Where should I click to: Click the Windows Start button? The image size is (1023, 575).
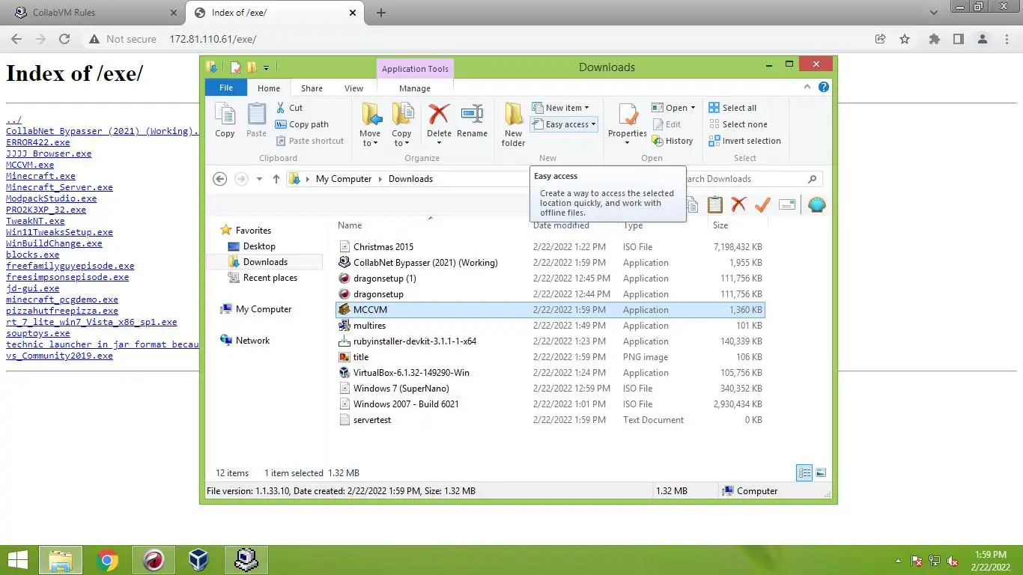pyautogui.click(x=18, y=560)
